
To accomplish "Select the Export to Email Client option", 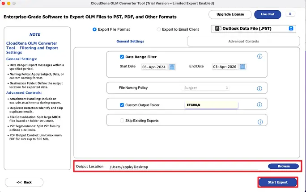I will tap(159, 29).
